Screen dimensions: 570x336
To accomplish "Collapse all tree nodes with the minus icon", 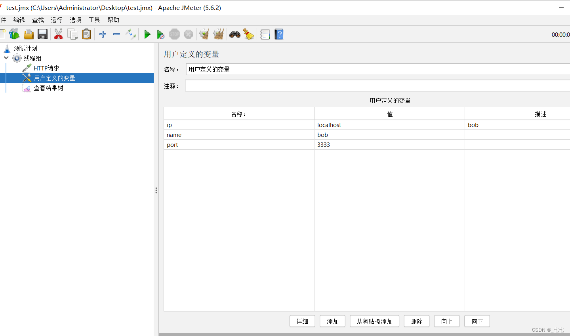I will 116,34.
